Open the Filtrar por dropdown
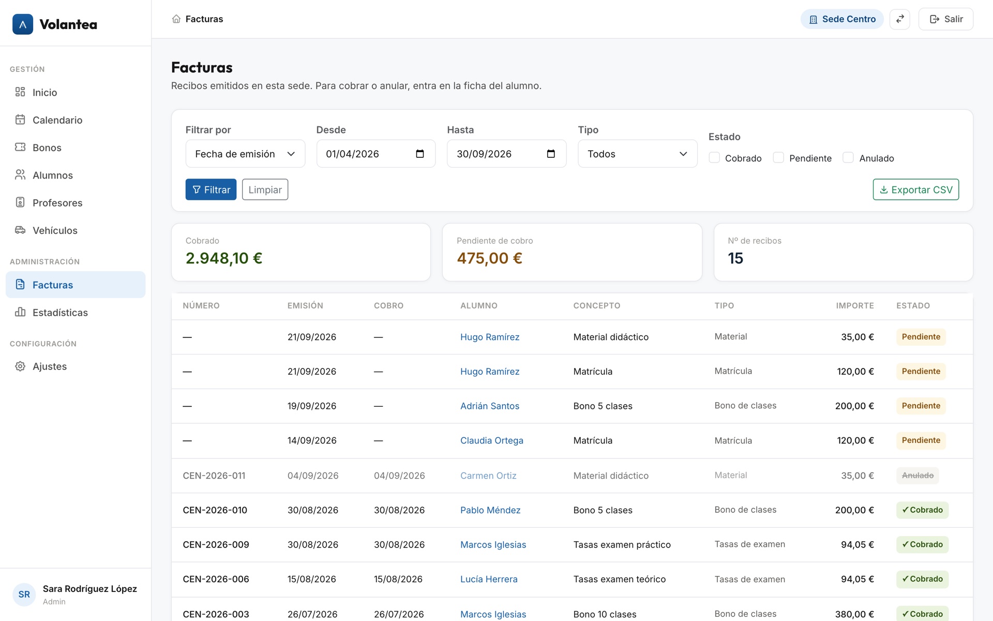 [x=245, y=154]
